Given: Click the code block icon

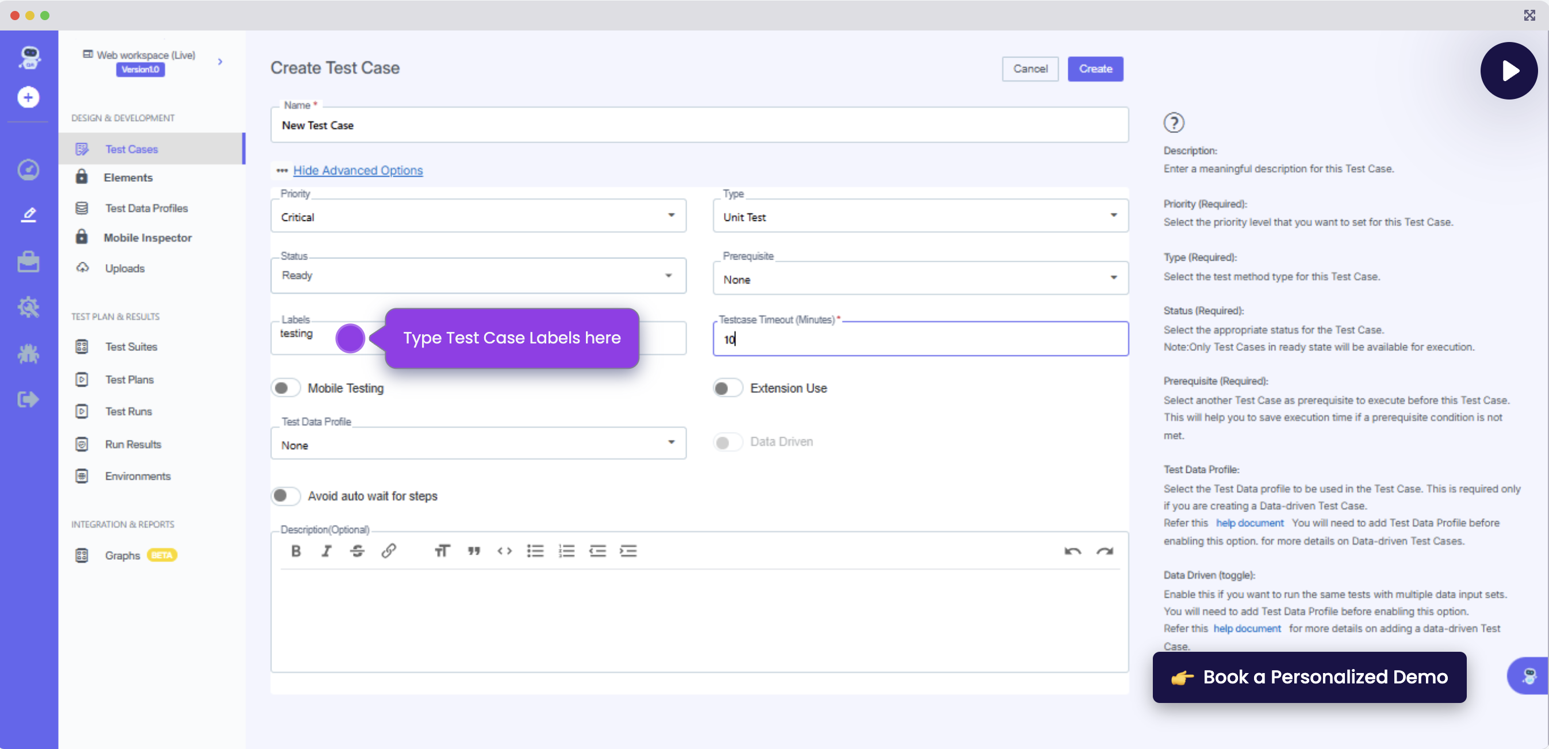Looking at the screenshot, I should (504, 551).
